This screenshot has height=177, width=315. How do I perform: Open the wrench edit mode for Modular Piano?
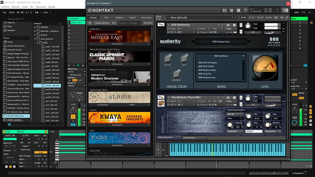(x=161, y=97)
